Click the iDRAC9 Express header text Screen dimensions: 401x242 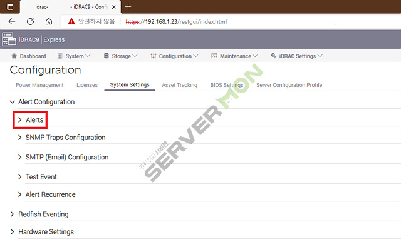[42, 39]
